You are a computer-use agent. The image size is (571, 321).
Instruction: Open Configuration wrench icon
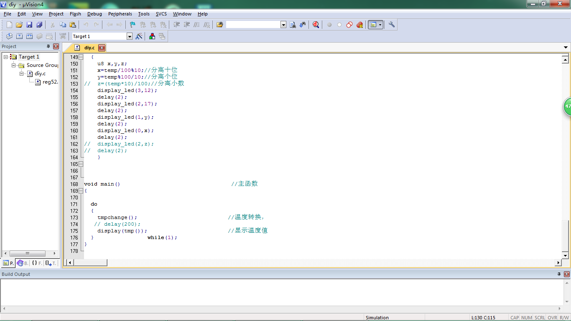coord(392,25)
